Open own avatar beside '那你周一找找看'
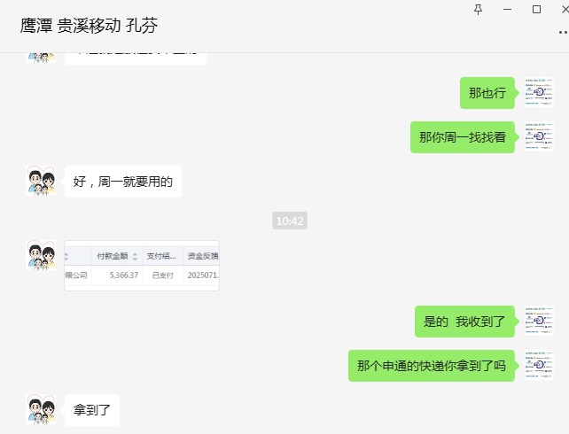Viewport: 569px width, 434px height. tap(539, 136)
